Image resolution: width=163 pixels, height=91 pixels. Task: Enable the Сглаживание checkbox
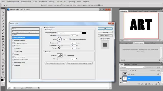coord(65,56)
